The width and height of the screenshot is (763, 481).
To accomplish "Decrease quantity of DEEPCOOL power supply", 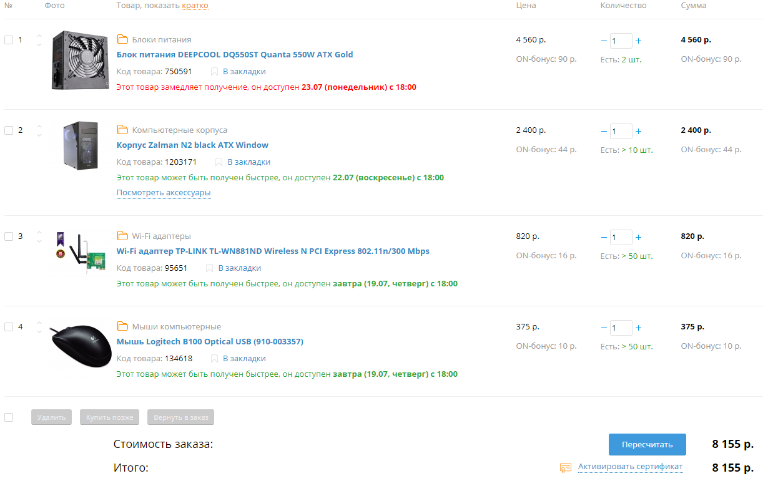I will tap(604, 41).
